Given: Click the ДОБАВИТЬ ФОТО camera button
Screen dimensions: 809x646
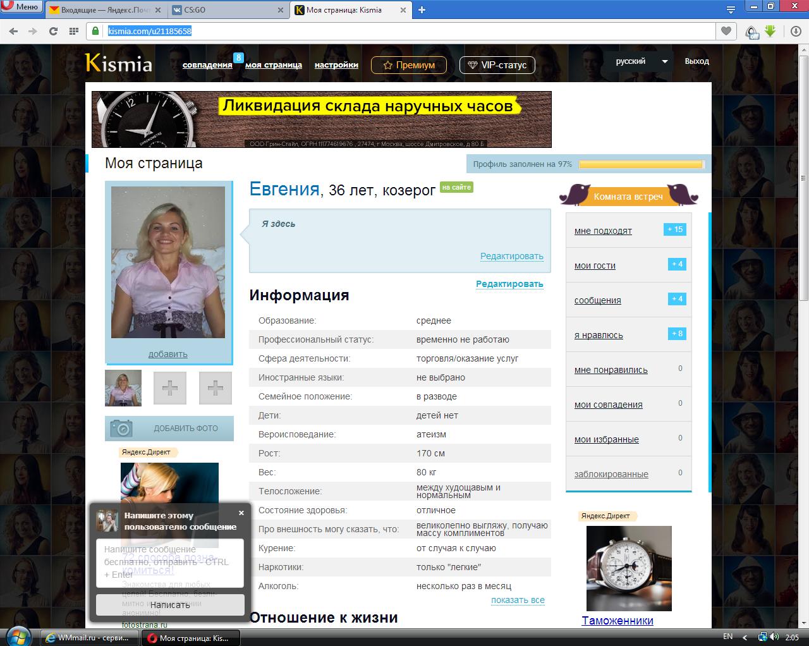Looking at the screenshot, I should (x=169, y=428).
